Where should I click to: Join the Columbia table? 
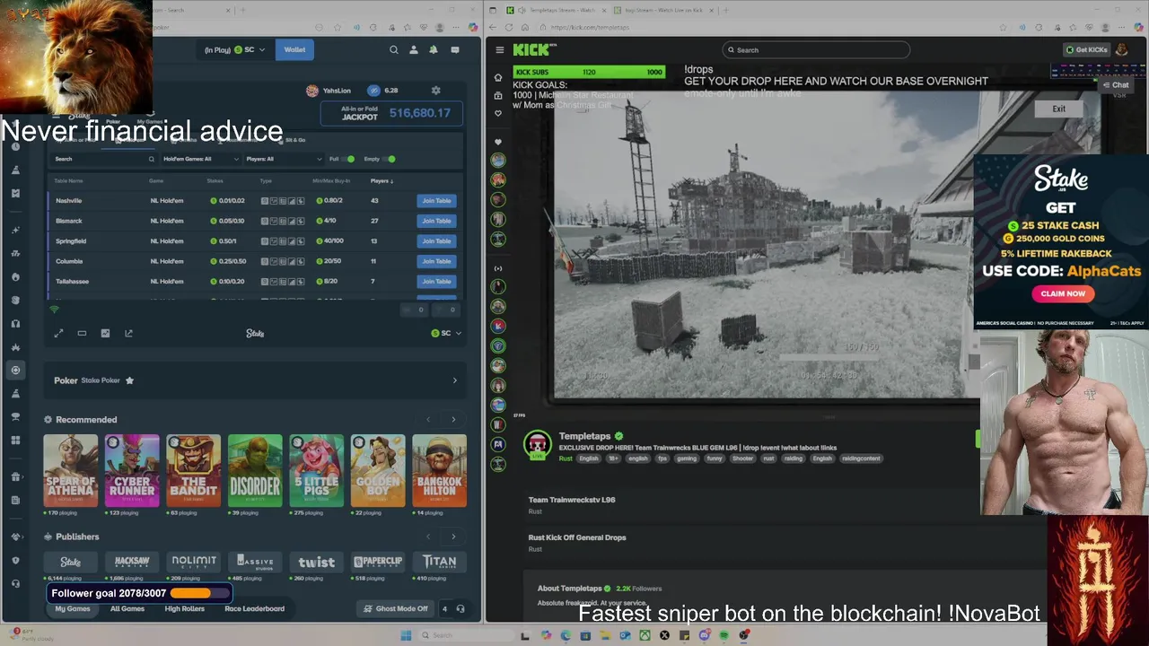(436, 261)
